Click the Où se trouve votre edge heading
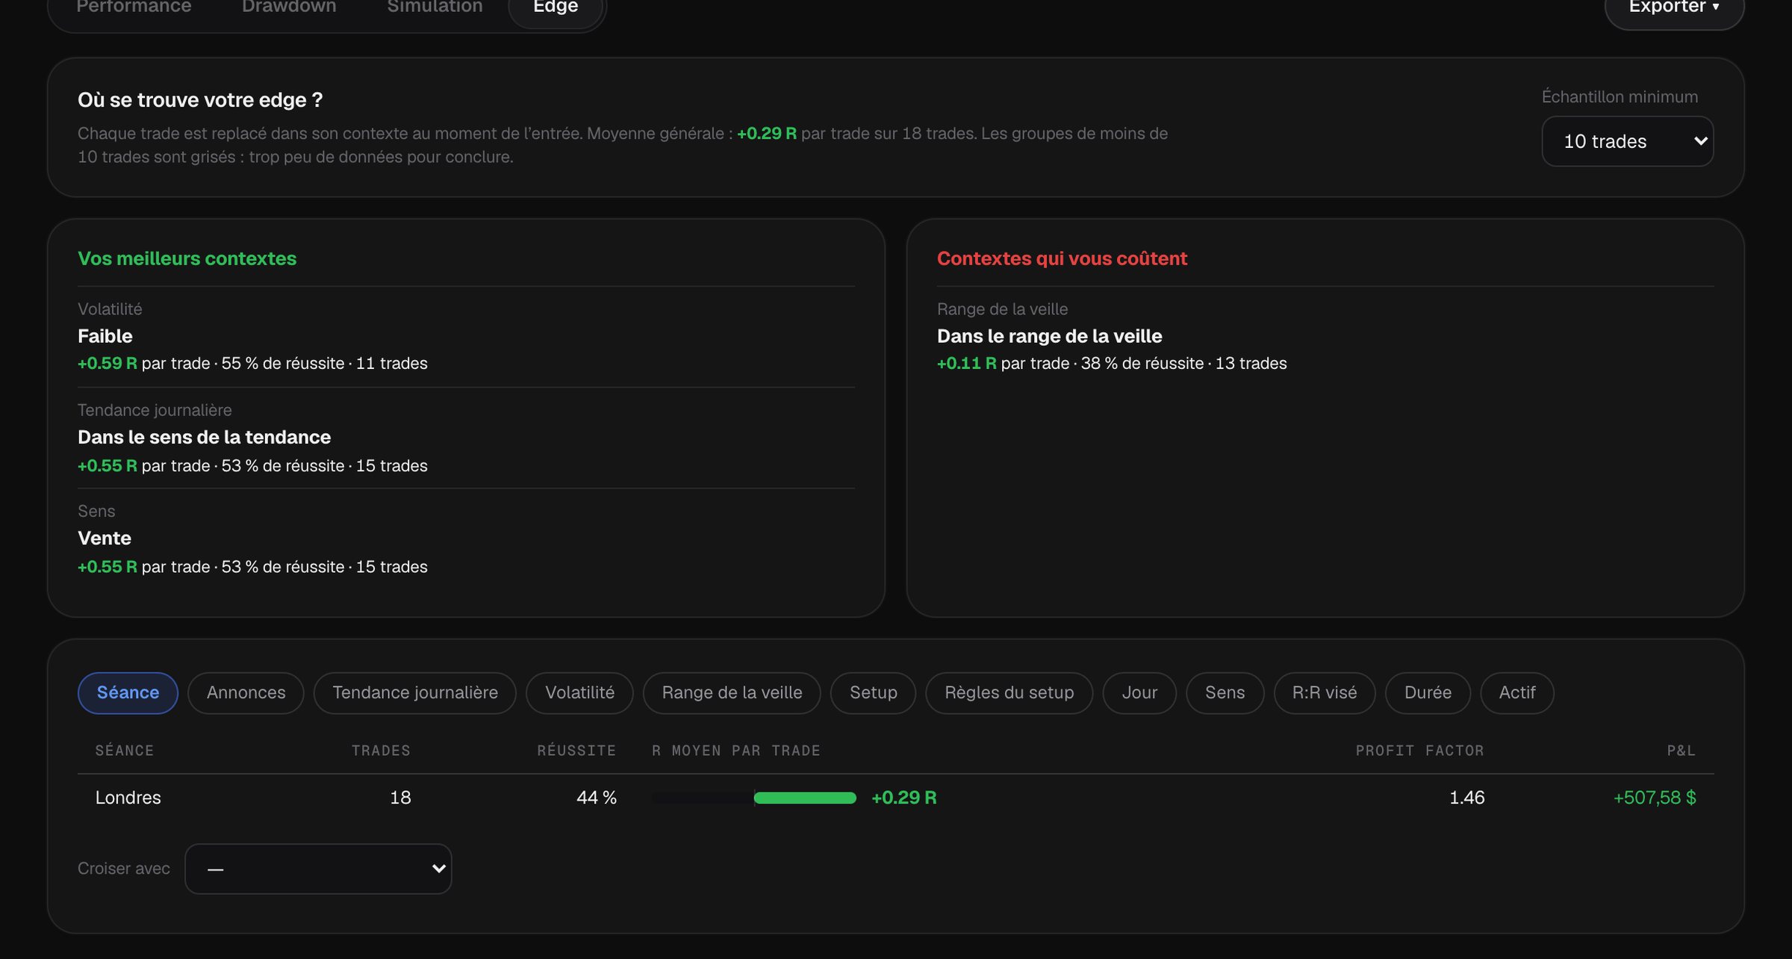Viewport: 1792px width, 959px height. pos(200,100)
